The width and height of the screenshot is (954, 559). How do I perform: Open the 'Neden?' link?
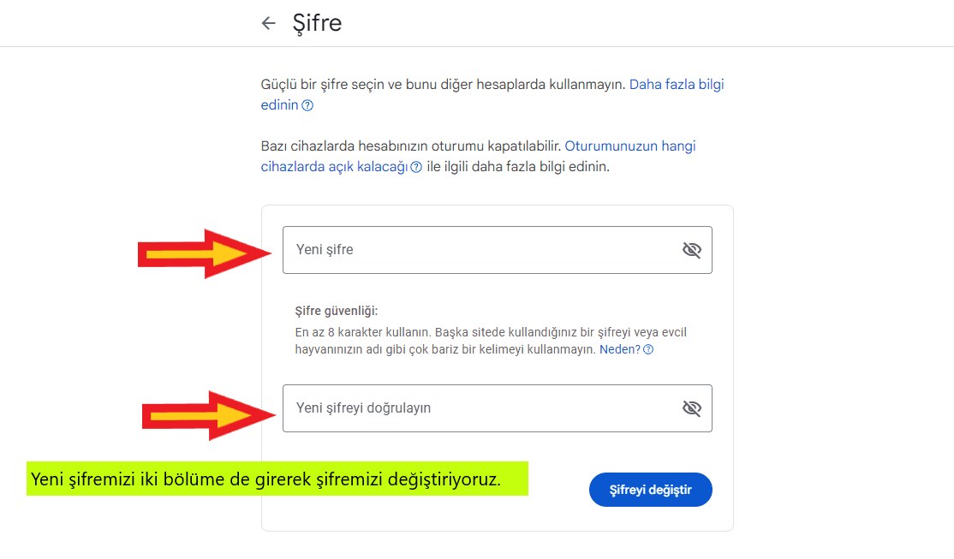pos(619,349)
